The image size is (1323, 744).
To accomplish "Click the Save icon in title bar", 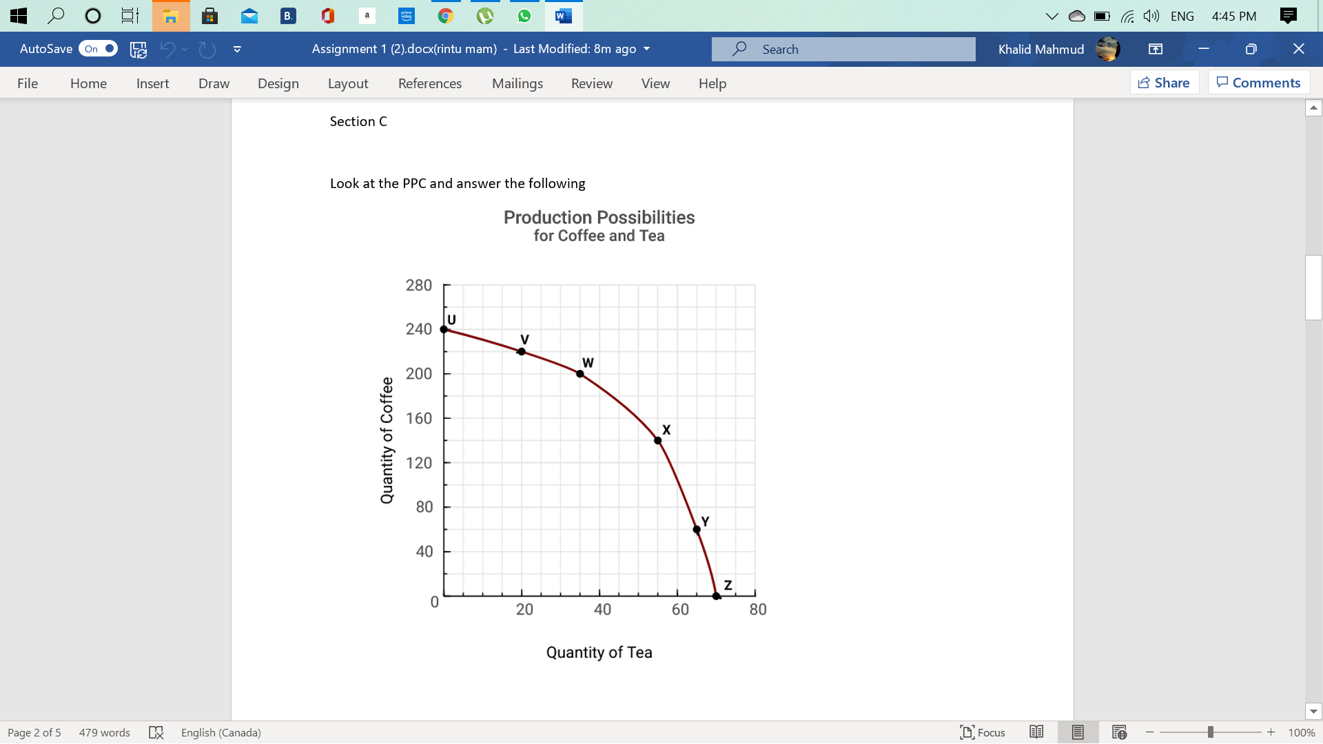I will 139,49.
